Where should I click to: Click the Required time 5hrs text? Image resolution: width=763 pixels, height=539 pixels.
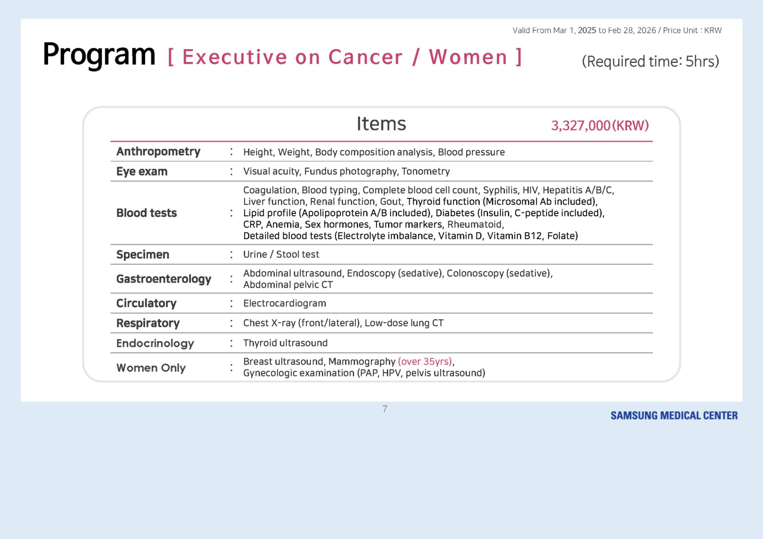[x=650, y=61]
